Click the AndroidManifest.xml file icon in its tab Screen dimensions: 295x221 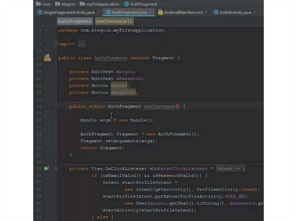[160, 12]
